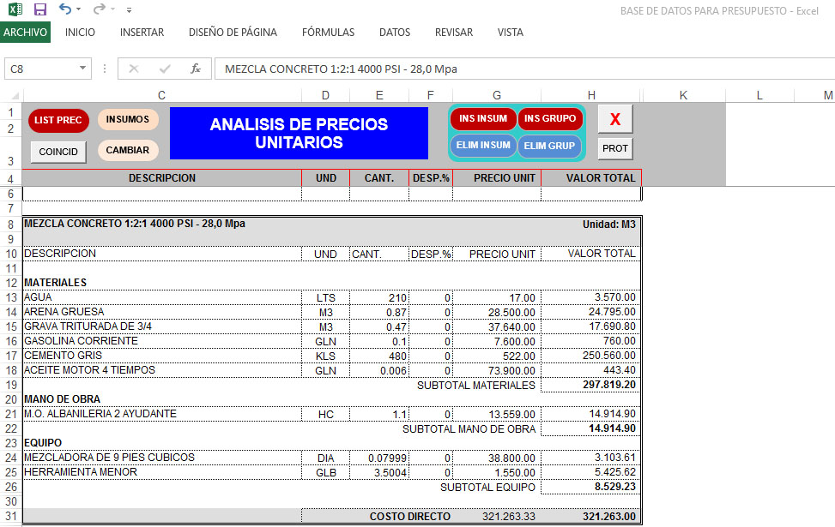Image resolution: width=835 pixels, height=527 pixels.
Task: Click the Redo arrow icon
Action: (99, 9)
